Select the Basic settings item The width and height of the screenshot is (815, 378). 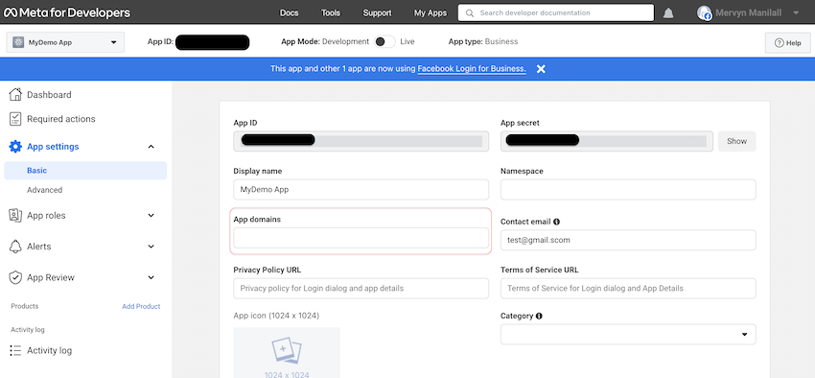click(85, 171)
